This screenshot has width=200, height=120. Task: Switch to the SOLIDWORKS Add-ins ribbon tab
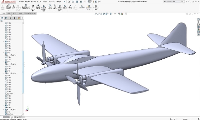click(30, 13)
